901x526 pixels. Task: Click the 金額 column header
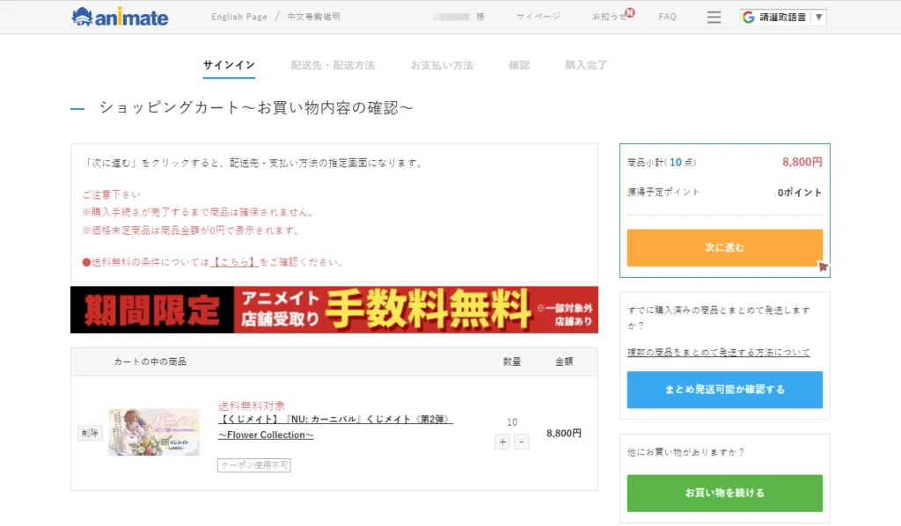[564, 362]
